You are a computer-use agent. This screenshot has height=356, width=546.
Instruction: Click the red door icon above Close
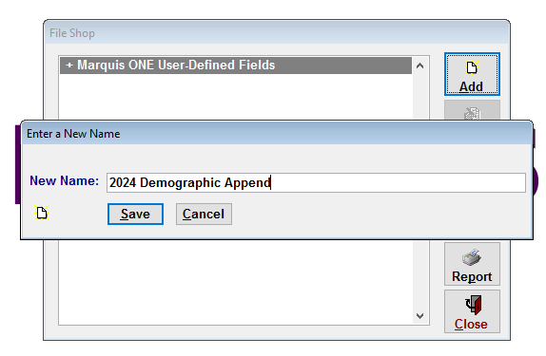(474, 305)
